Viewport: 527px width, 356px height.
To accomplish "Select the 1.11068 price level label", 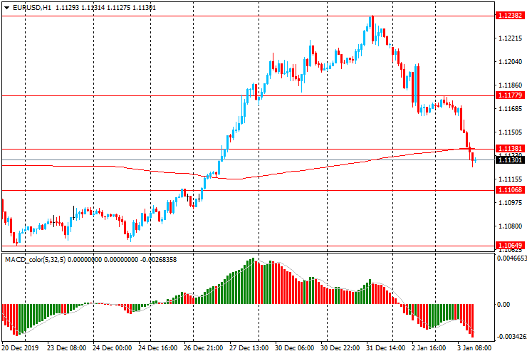I will pyautogui.click(x=510, y=190).
